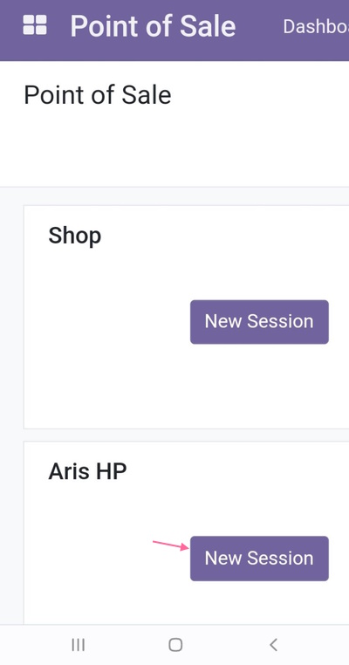Open the Dashboard menu in header
The height and width of the screenshot is (665, 349).
[316, 27]
